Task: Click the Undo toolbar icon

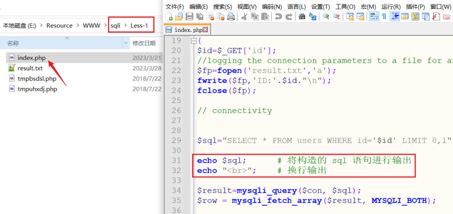Action: [278, 16]
